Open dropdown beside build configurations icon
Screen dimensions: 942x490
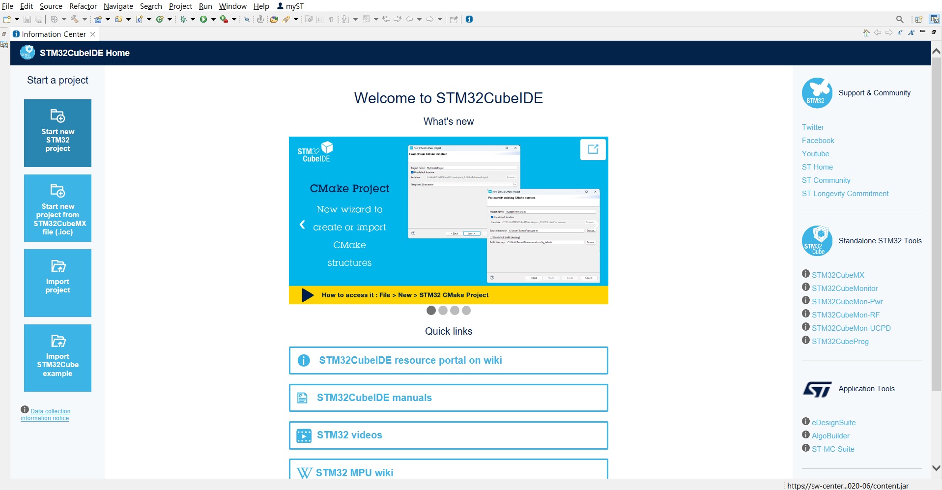tap(64, 19)
